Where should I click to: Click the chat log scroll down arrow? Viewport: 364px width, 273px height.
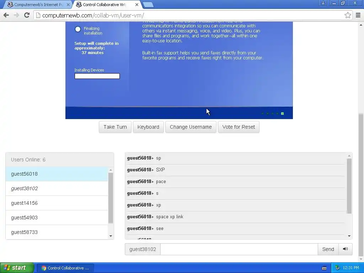349,236
